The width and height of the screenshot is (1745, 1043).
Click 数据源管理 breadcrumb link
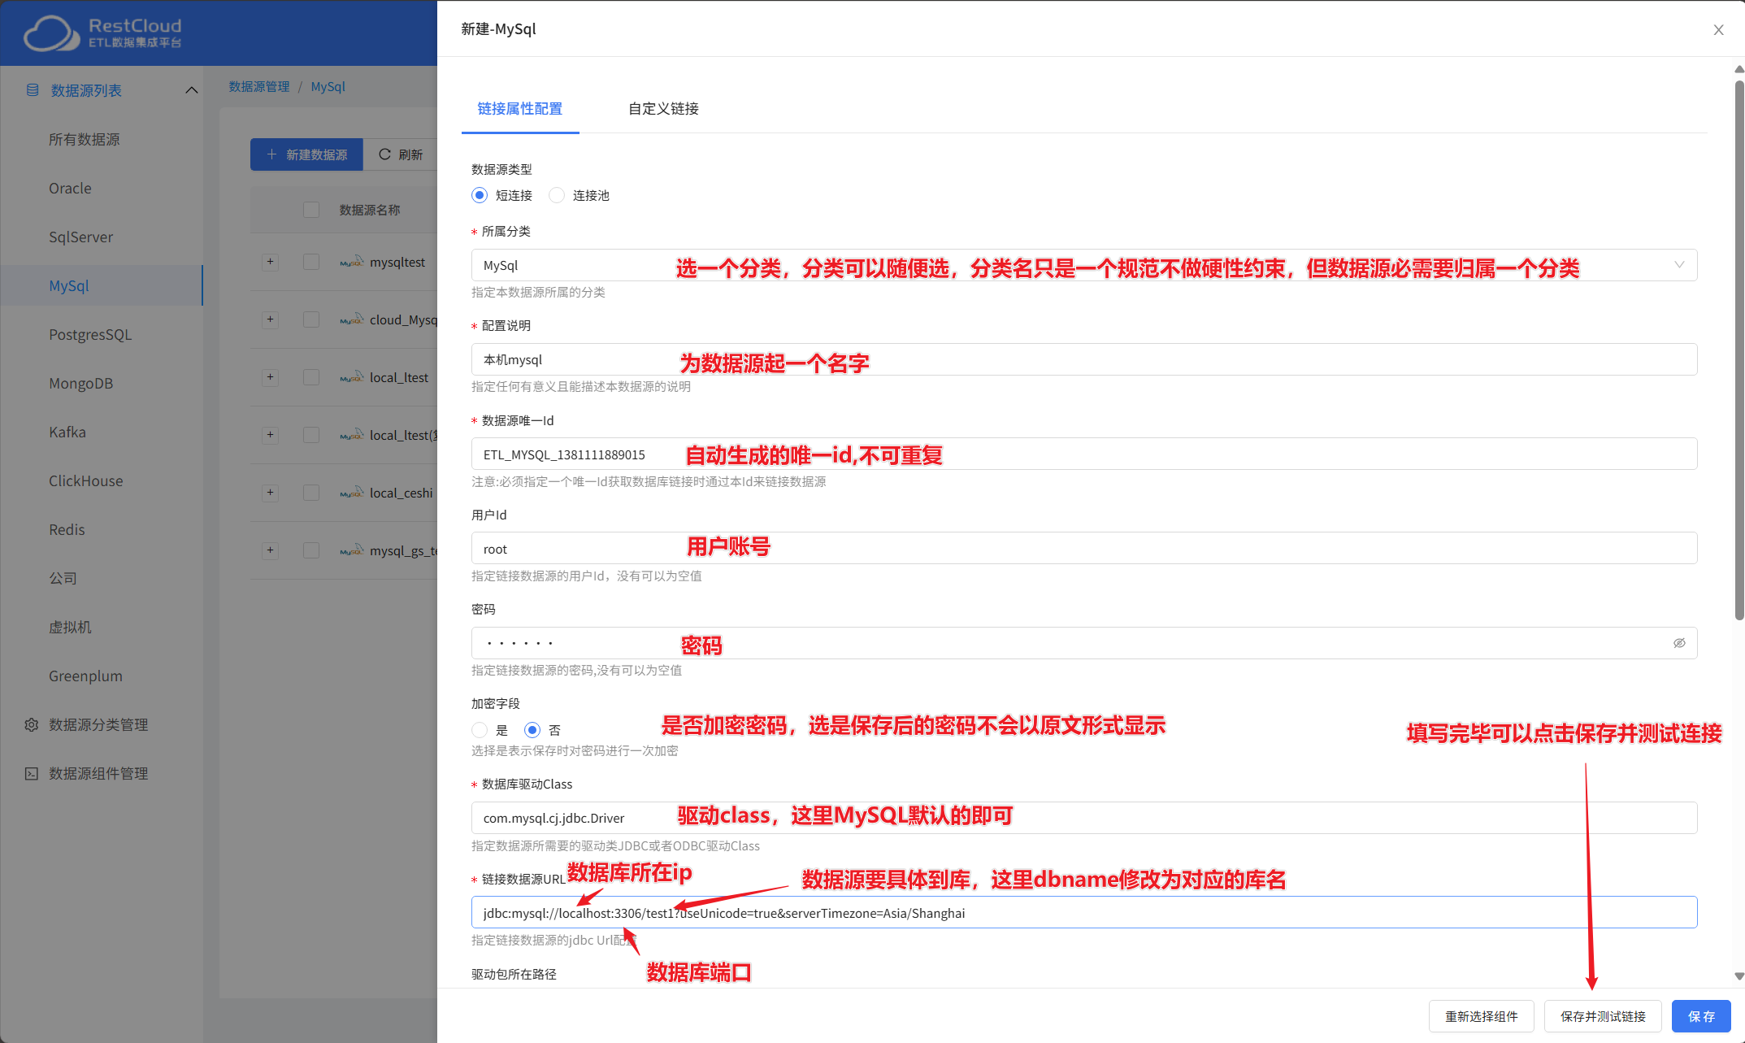pyautogui.click(x=259, y=86)
